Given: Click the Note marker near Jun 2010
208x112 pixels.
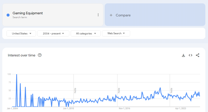Looking at the screenshot, I should coord(75,91).
